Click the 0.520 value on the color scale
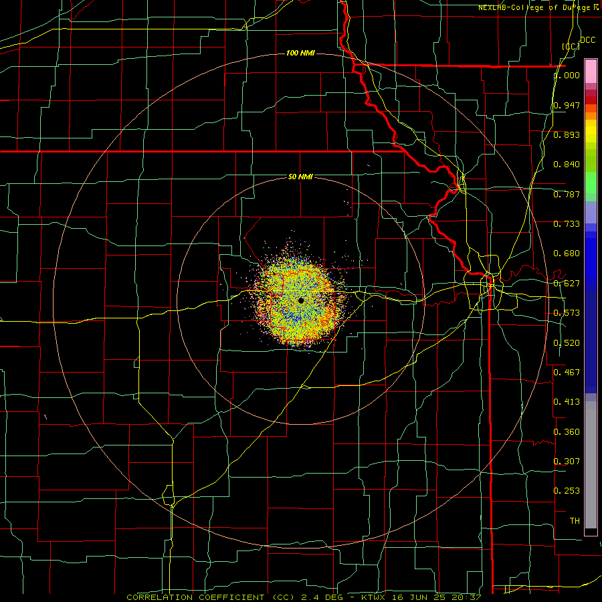This screenshot has width=602, height=602. 567,343
